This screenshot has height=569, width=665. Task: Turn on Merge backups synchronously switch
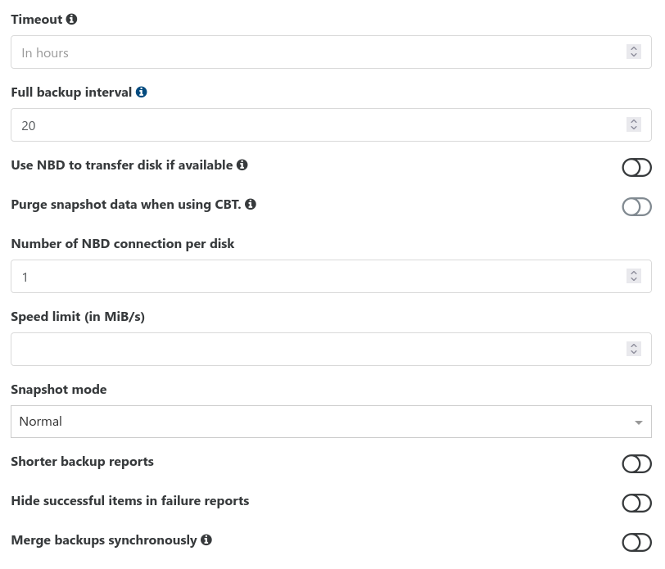(x=636, y=542)
